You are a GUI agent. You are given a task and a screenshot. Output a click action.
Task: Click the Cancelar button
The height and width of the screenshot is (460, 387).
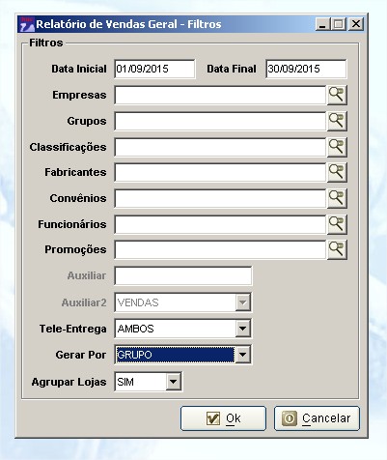point(317,418)
